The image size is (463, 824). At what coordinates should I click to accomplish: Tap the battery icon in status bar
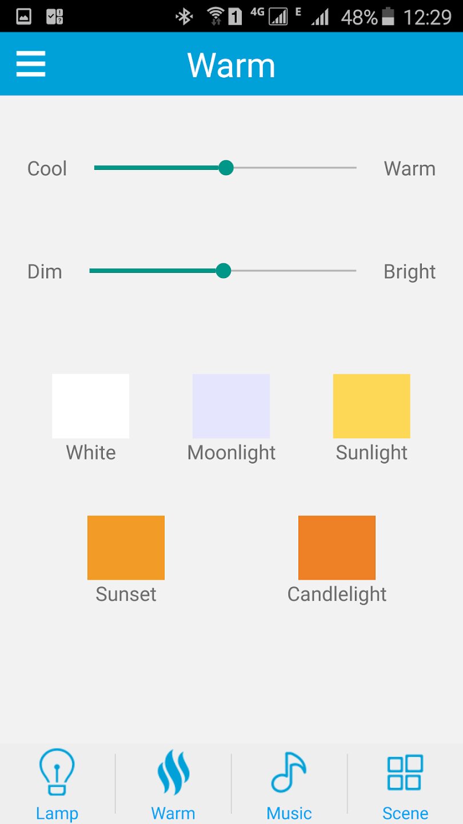click(x=389, y=17)
